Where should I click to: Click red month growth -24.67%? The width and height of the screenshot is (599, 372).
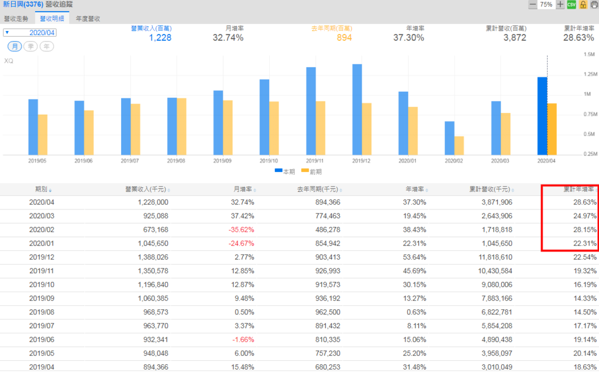pyautogui.click(x=242, y=244)
